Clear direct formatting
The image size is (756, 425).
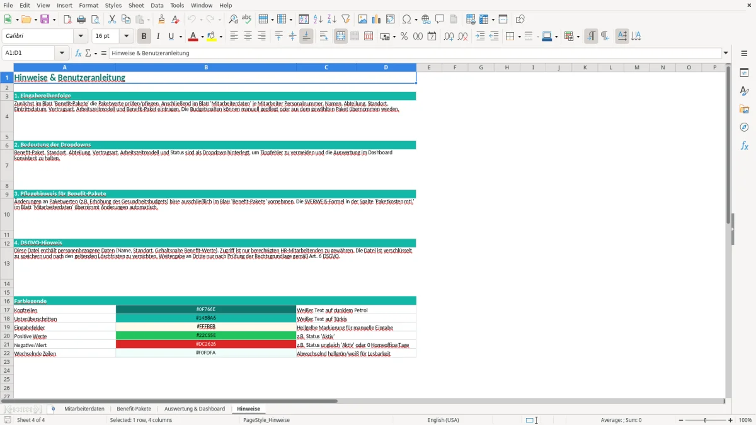[x=176, y=20]
